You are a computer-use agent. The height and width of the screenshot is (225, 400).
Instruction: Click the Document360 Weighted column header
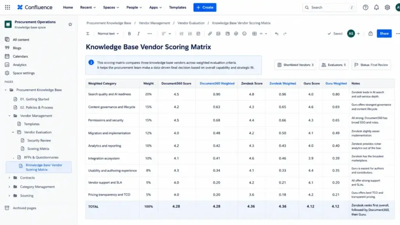coord(217,84)
